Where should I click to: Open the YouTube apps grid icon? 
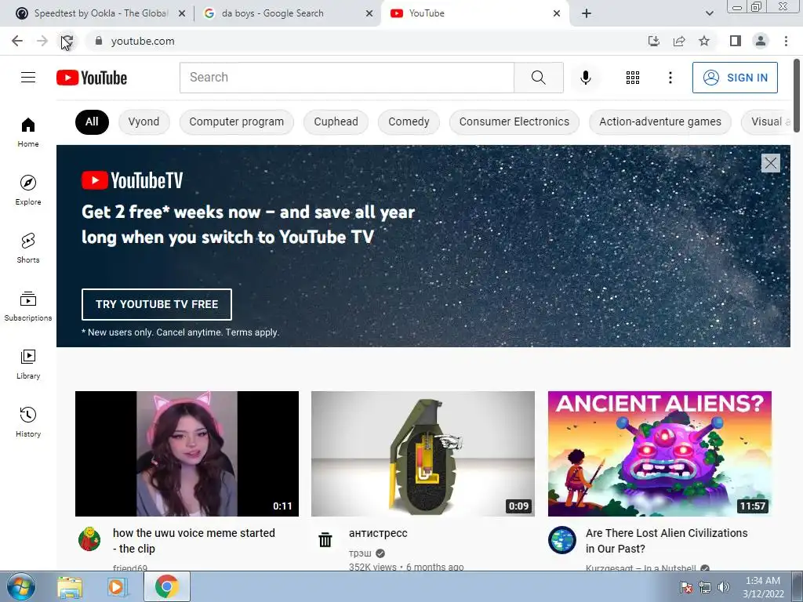[633, 78]
